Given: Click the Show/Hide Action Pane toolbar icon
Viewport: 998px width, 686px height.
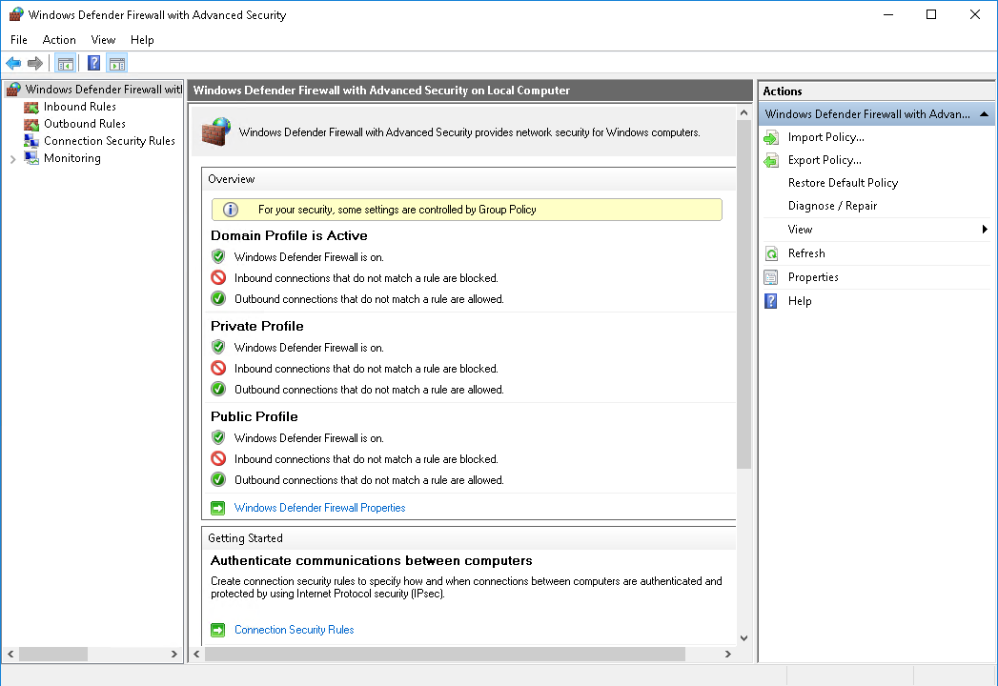Looking at the screenshot, I should (116, 63).
